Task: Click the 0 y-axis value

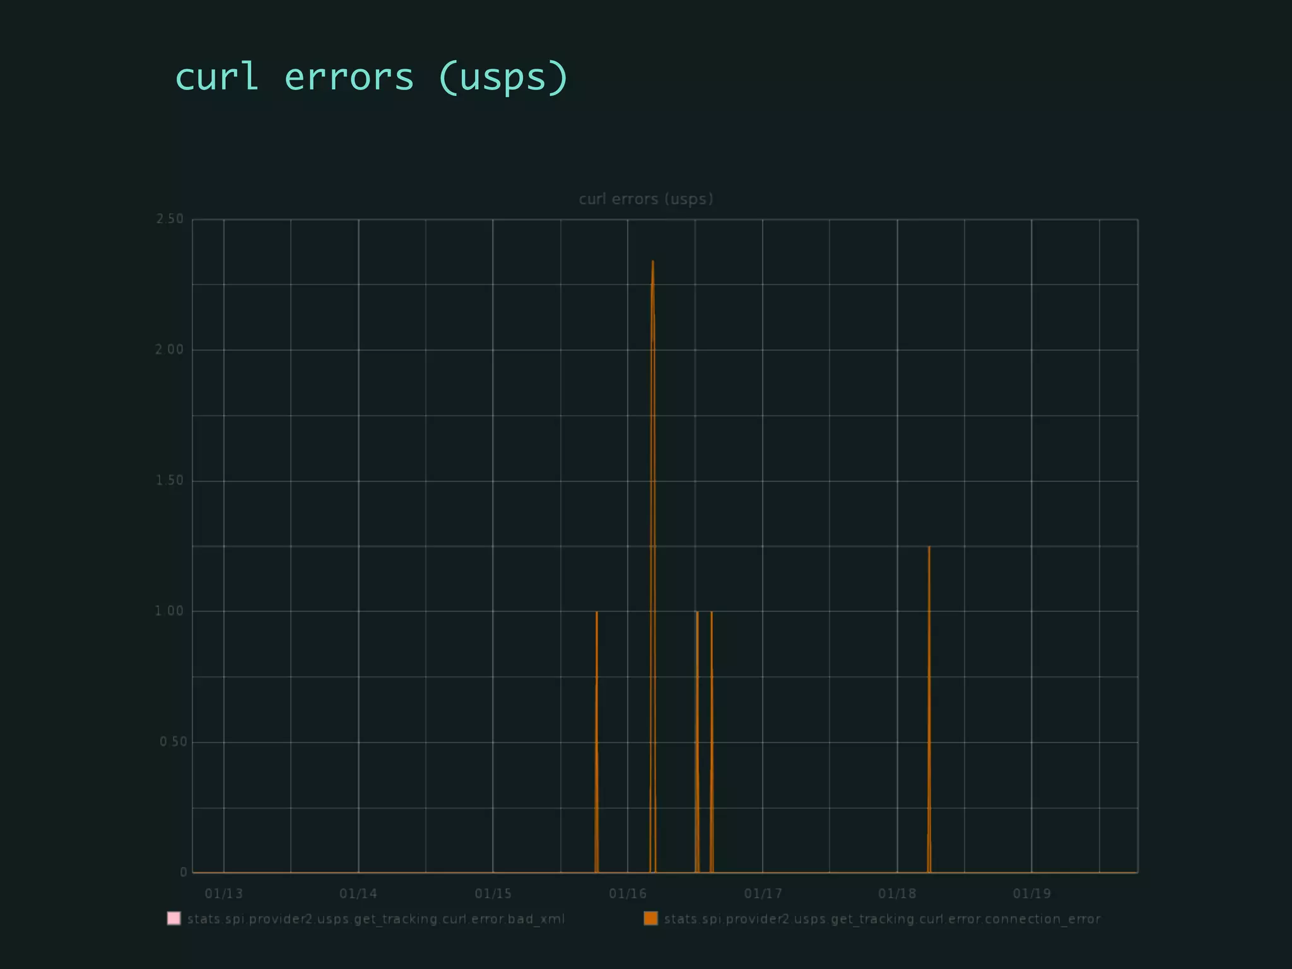Action: pos(184,872)
